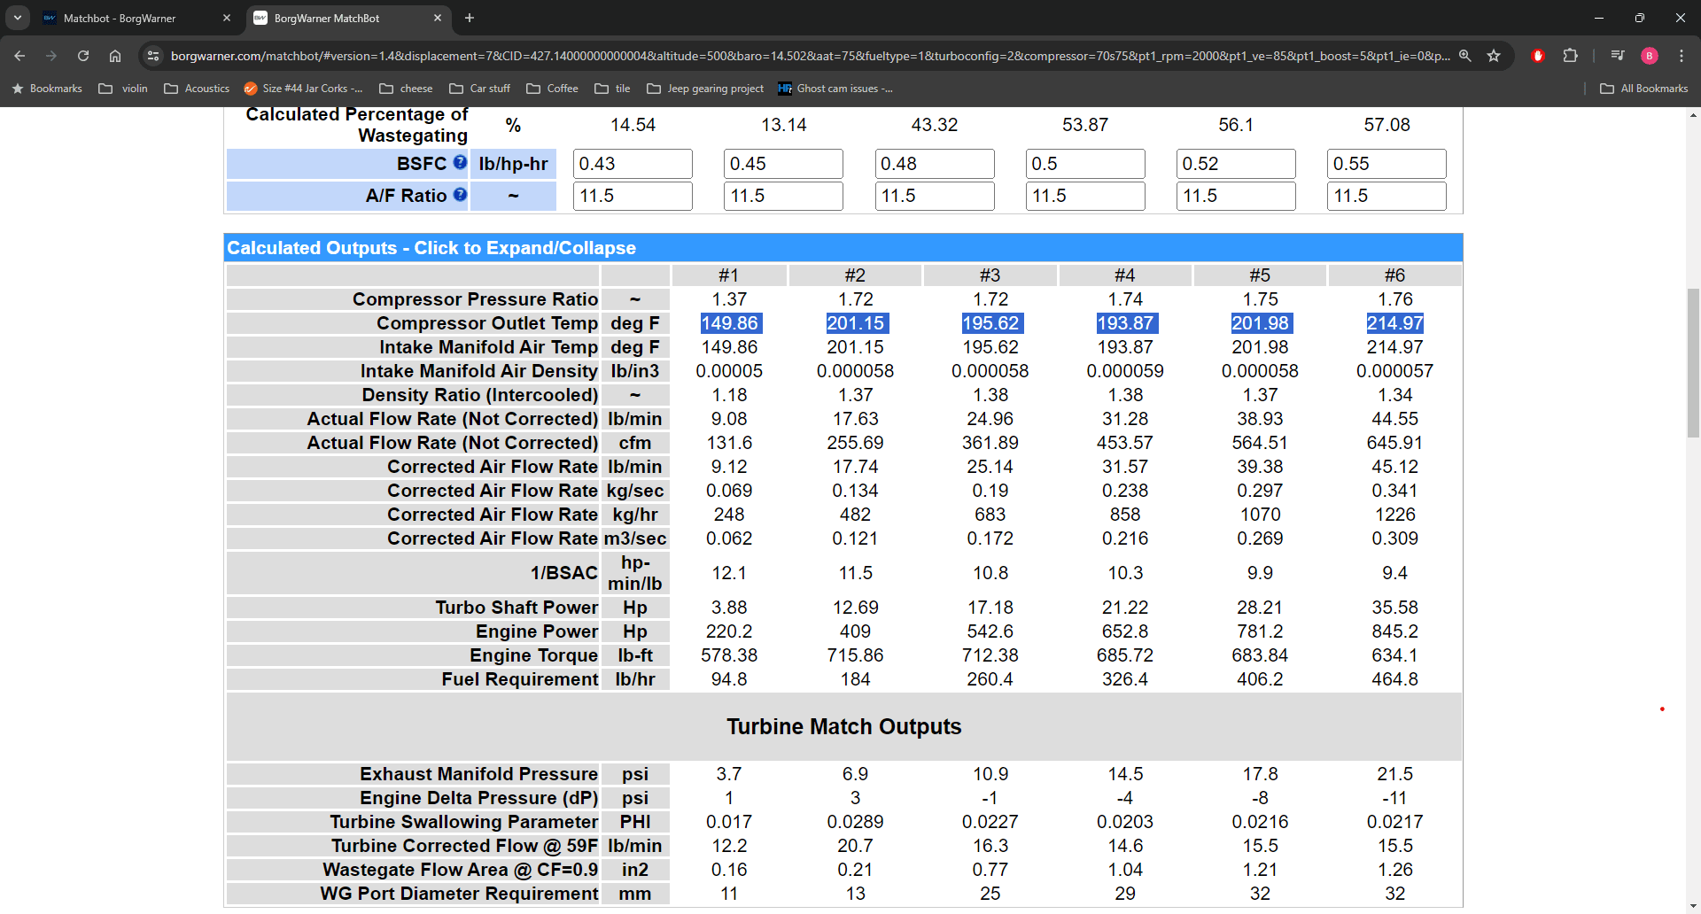Go to the browser home page
The image size is (1701, 914).
115,56
